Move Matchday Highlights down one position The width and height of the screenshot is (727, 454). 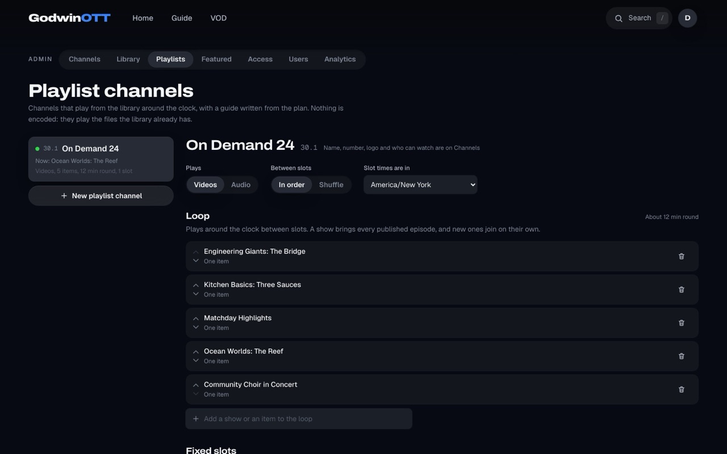pos(195,327)
